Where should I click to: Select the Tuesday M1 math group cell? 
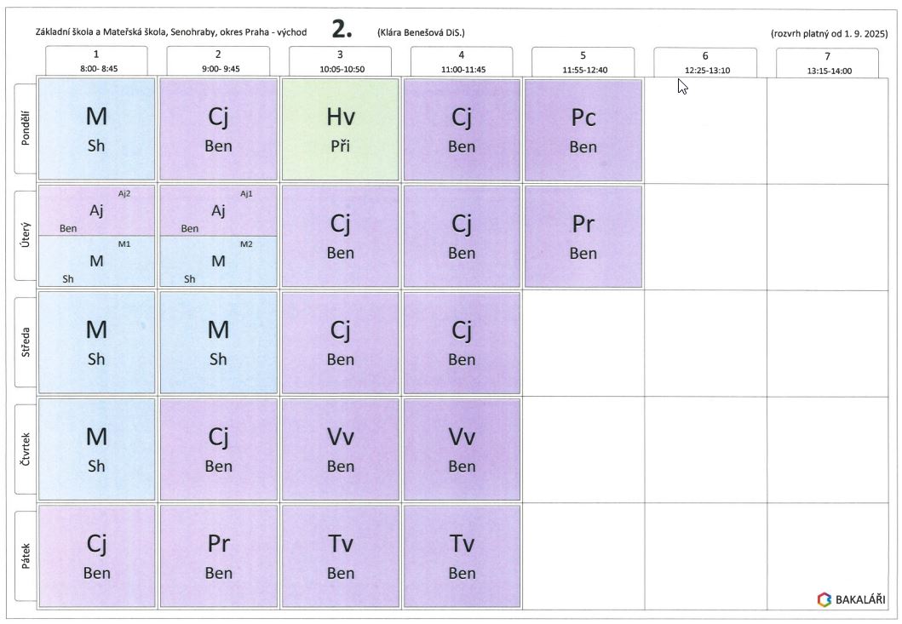coord(96,261)
